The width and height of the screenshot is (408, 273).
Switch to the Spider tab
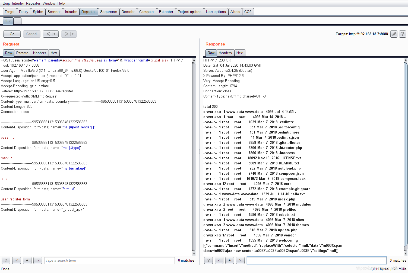38,12
